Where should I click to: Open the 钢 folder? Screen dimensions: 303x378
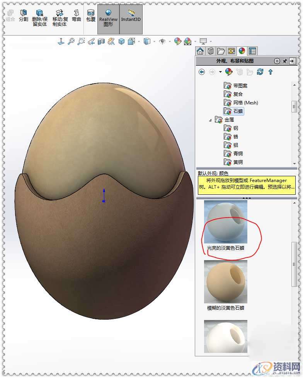click(231, 128)
